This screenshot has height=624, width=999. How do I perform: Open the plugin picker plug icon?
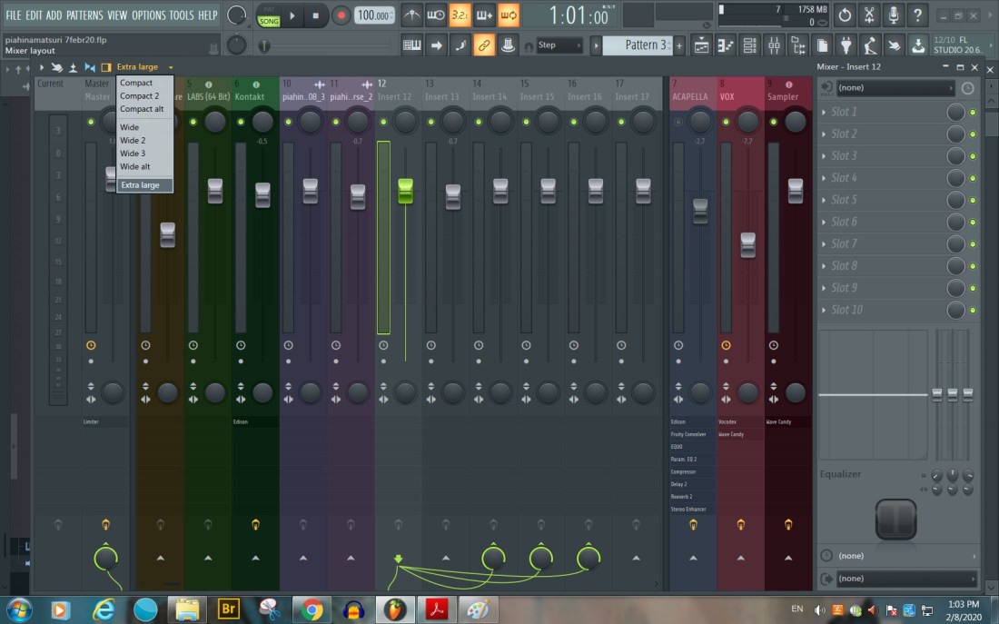(x=846, y=45)
